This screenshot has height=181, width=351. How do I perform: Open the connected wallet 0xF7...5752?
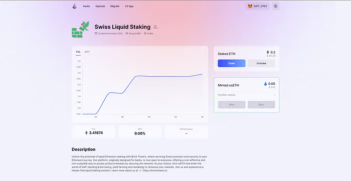pos(257,6)
